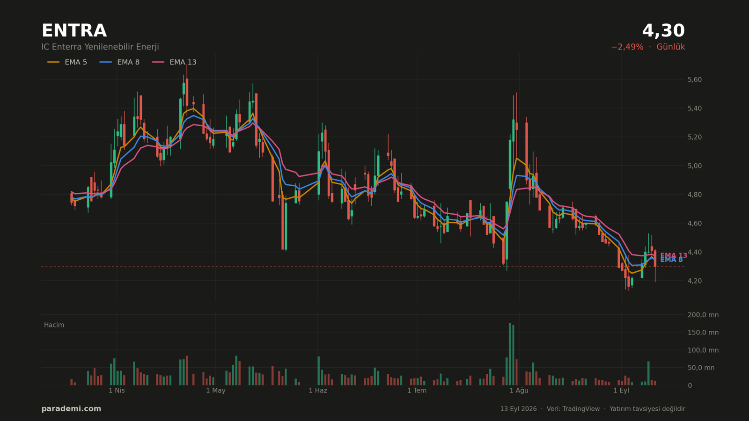Click the 150,0 mn volume axis label
Screen dimensions: 749x421
pos(703,333)
